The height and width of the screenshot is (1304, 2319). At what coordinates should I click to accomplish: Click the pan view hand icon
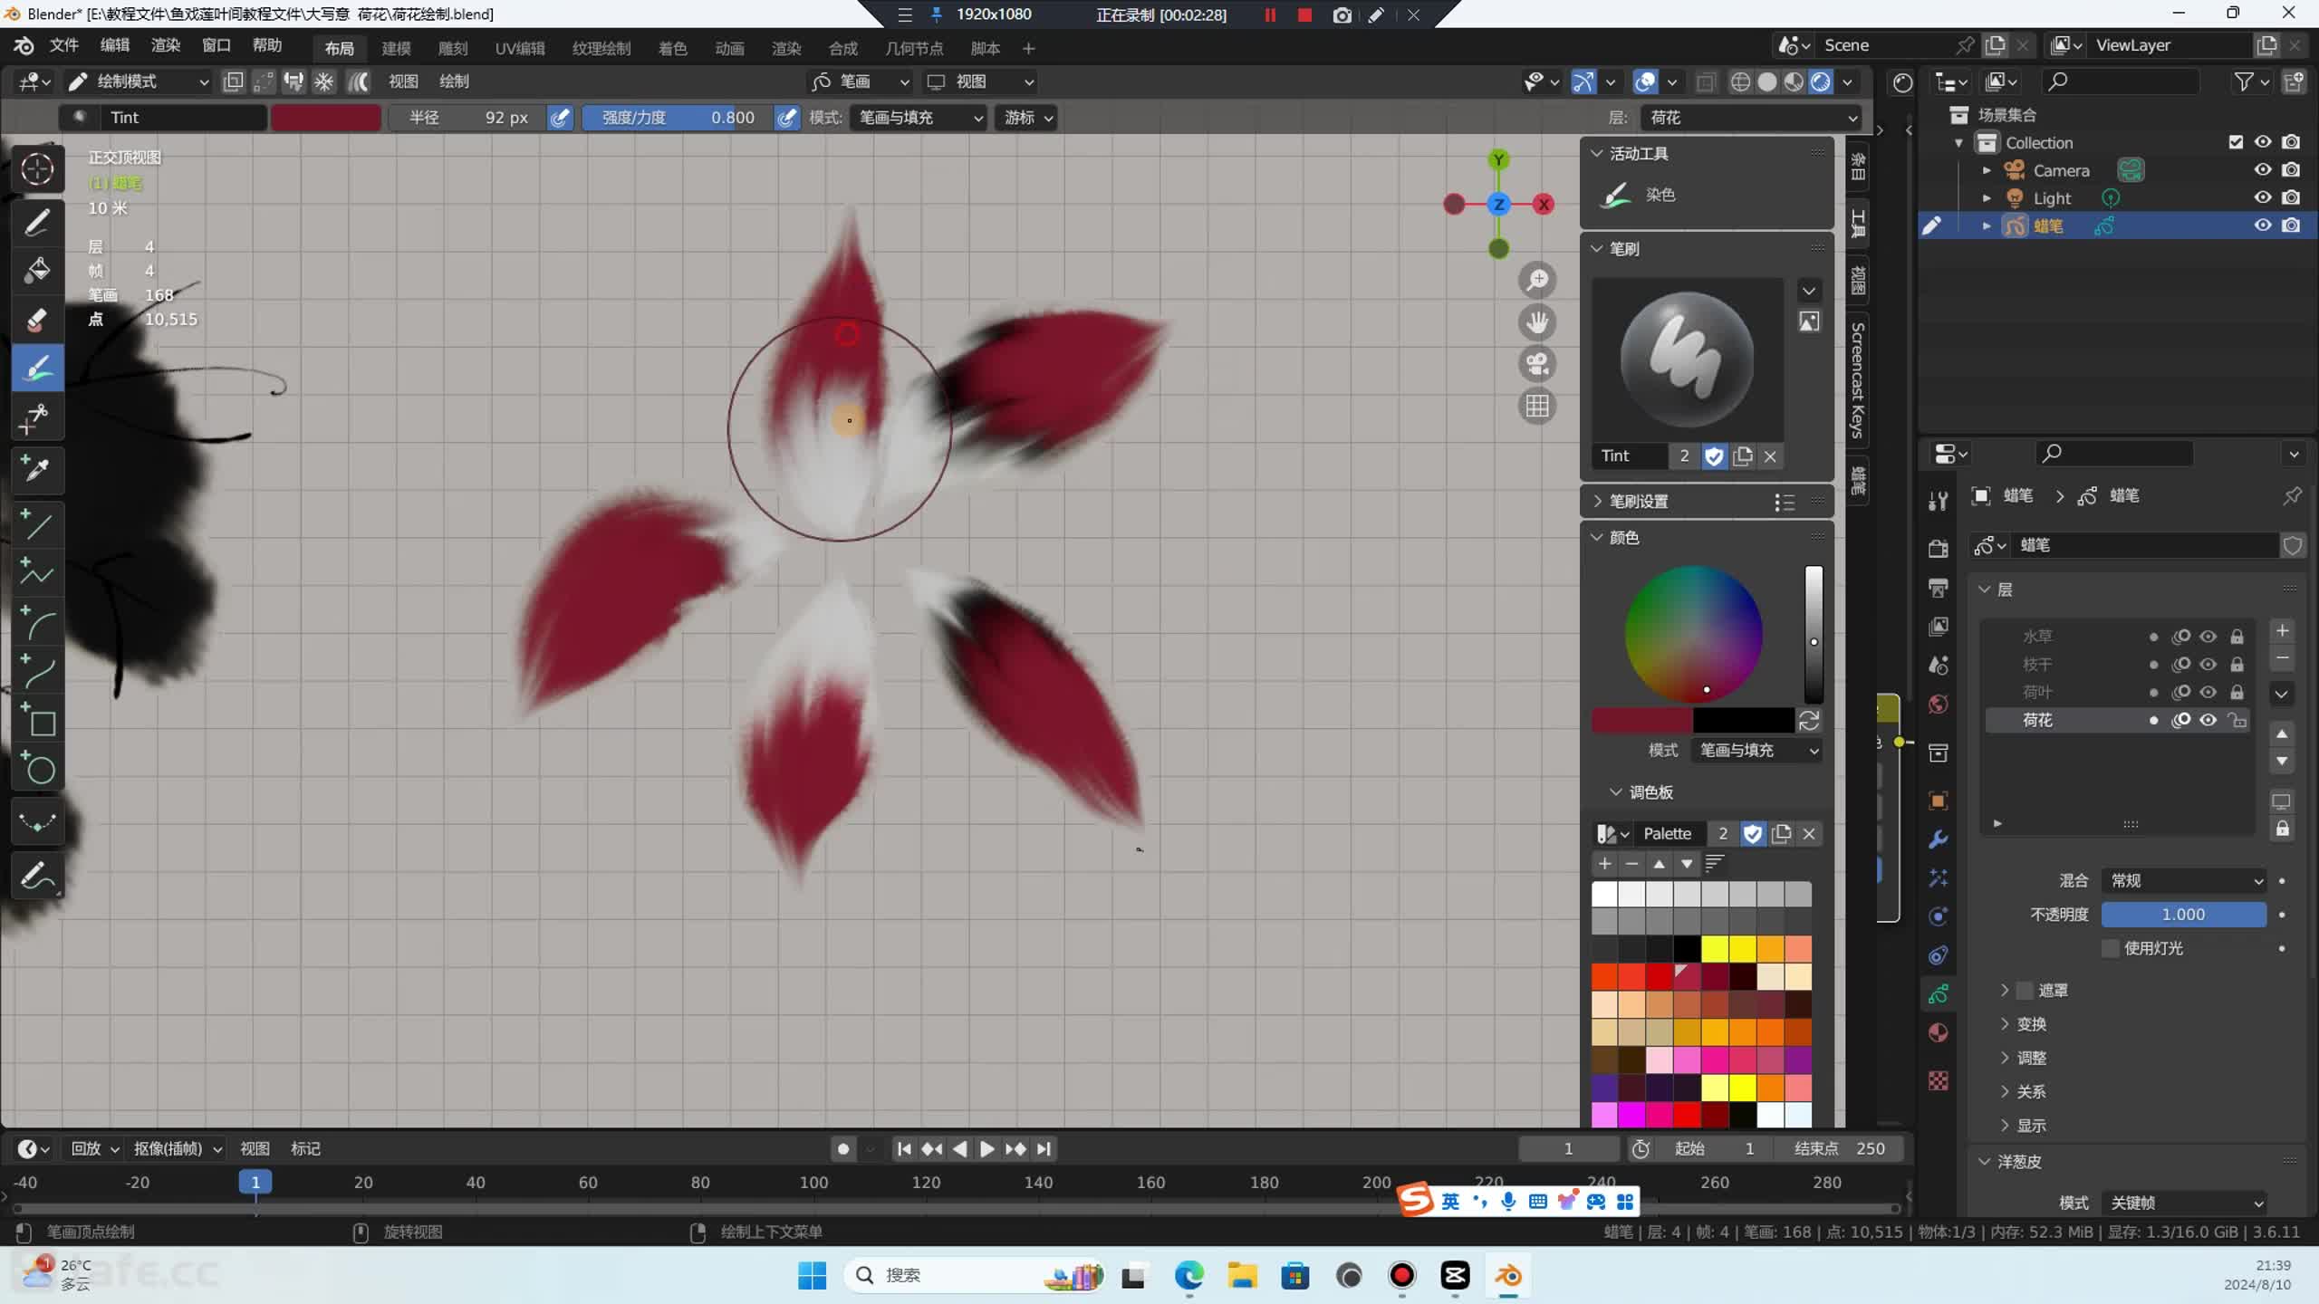click(x=1537, y=322)
